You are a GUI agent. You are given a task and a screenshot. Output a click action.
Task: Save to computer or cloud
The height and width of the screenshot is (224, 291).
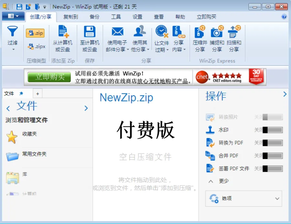90,38
